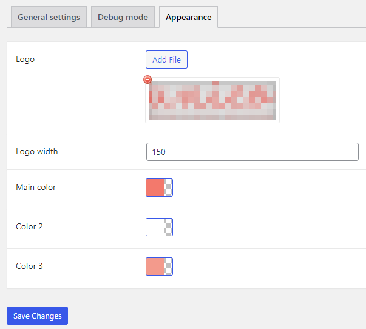Save Changes to appearance settings

click(x=38, y=316)
